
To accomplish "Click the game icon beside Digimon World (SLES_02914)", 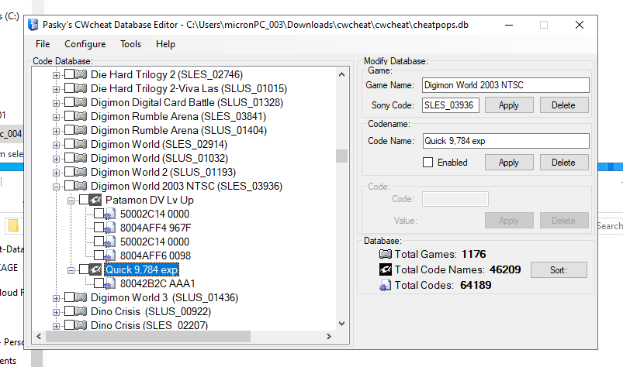I will tap(81, 144).
